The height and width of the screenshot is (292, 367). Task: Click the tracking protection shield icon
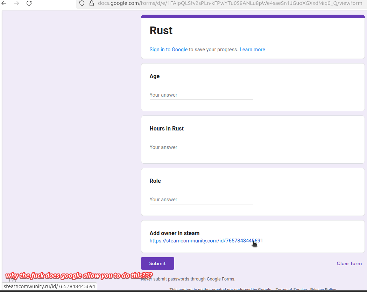tap(81, 3)
